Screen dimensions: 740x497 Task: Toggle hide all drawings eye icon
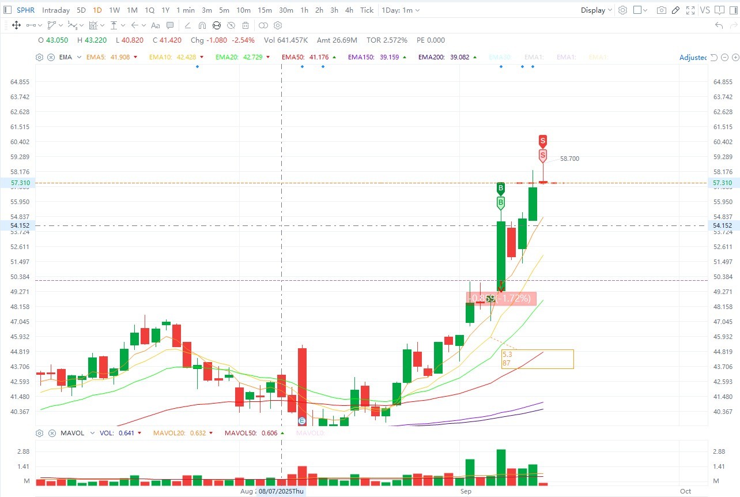pyautogui.click(x=231, y=25)
